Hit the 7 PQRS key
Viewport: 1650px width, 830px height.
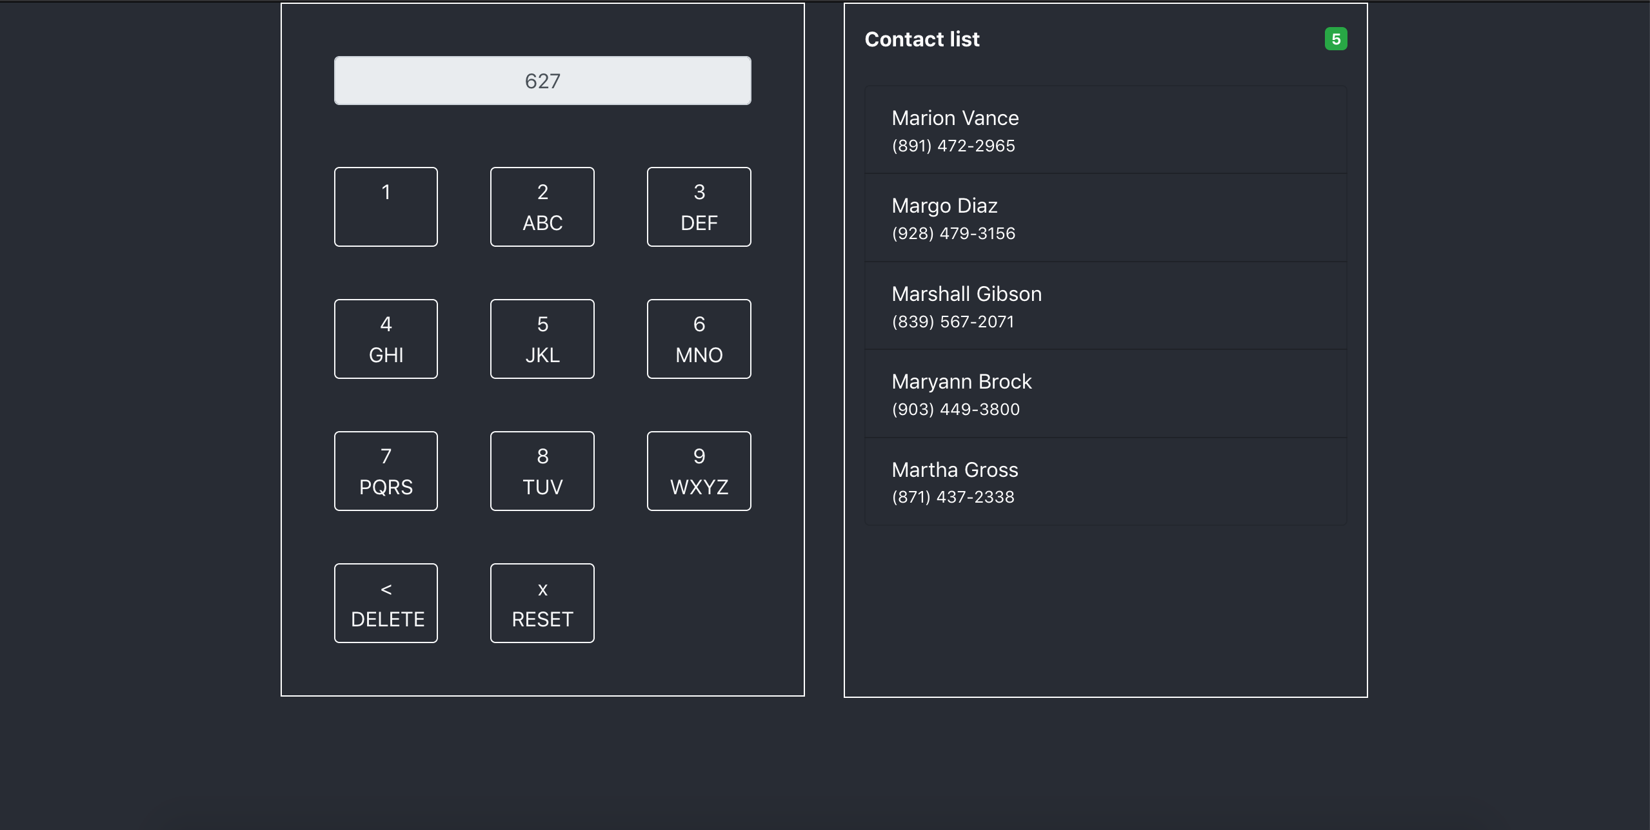386,471
